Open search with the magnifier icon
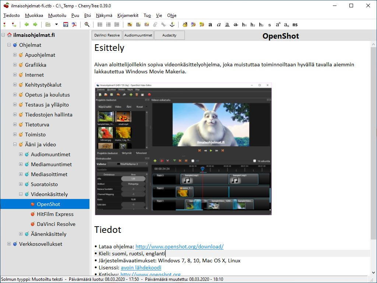 [x=87, y=25]
